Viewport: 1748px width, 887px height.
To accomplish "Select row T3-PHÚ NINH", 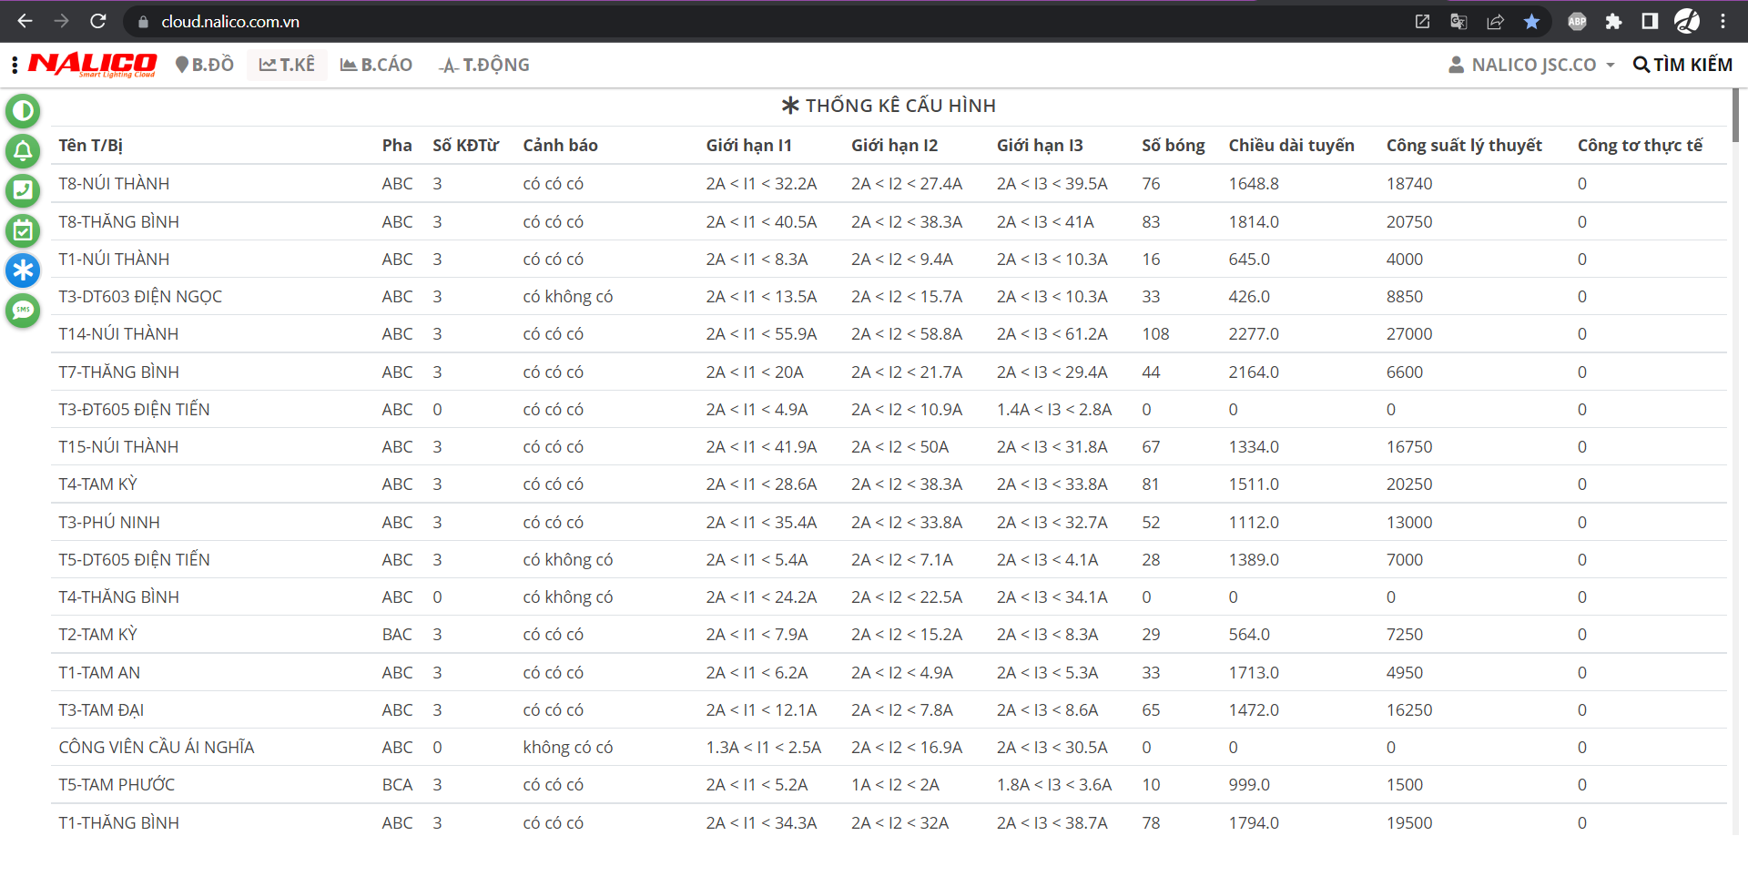I will tap(889, 523).
